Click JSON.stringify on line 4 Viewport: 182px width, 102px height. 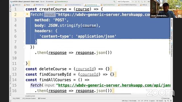[64, 25]
